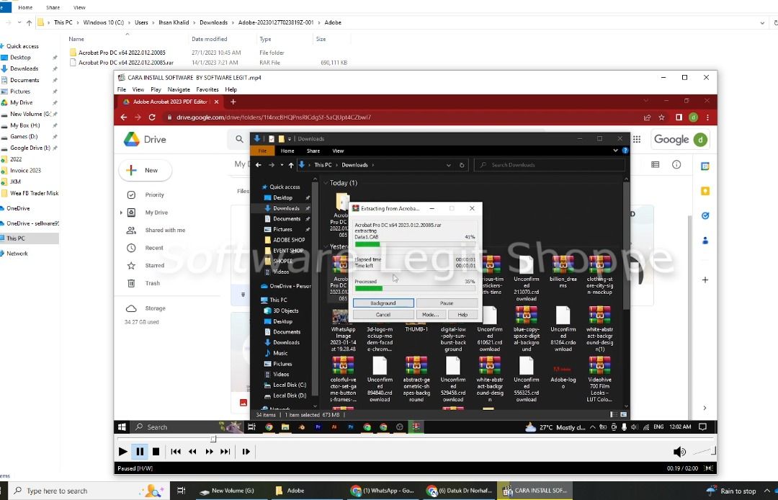Image resolution: width=778 pixels, height=500 pixels.
Task: Mute the player volume speaker icon
Action: tap(679, 452)
